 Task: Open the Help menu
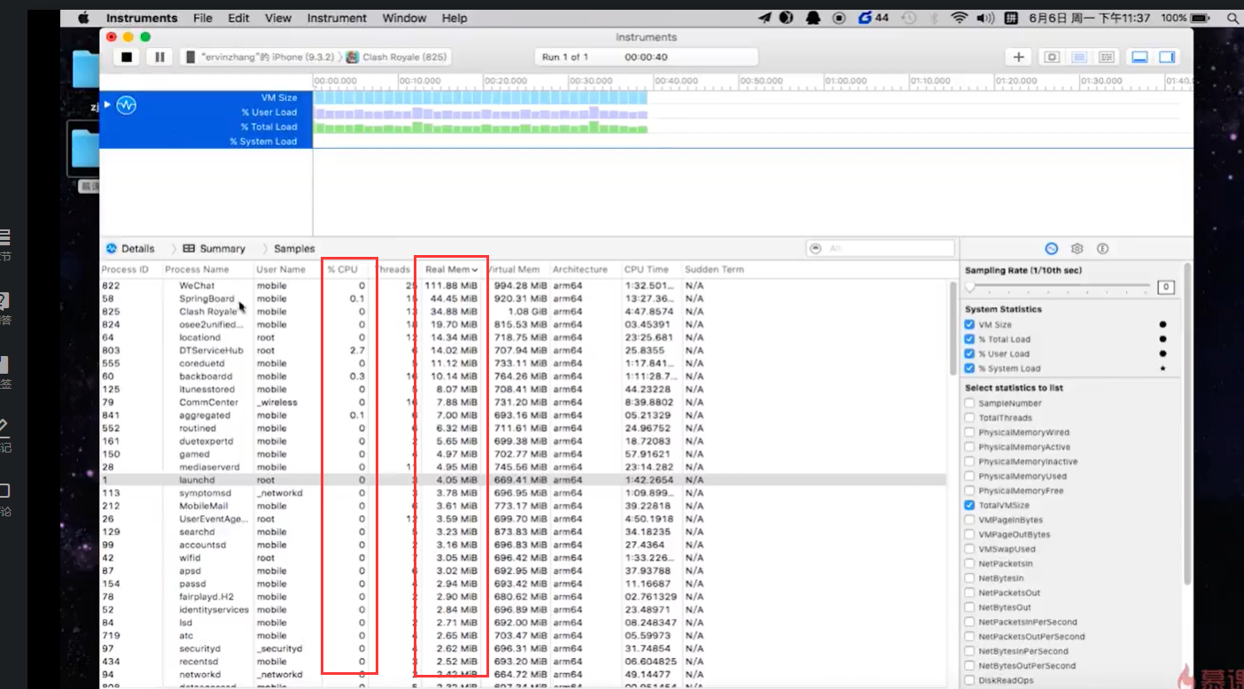[455, 18]
